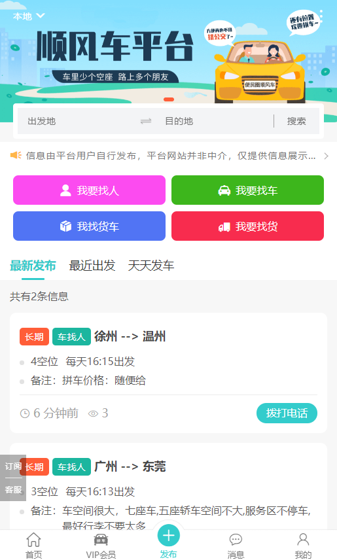Tap the three-dot more options icon
This screenshot has height=560, width=337.
point(321,16)
